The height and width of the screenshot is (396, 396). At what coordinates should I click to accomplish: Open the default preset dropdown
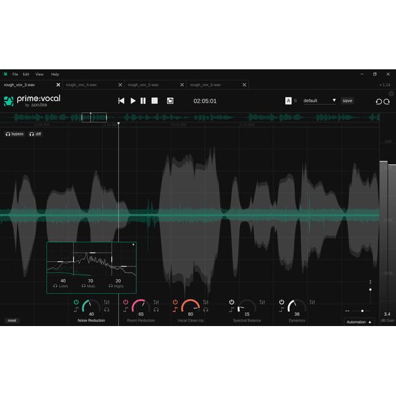(x=320, y=101)
